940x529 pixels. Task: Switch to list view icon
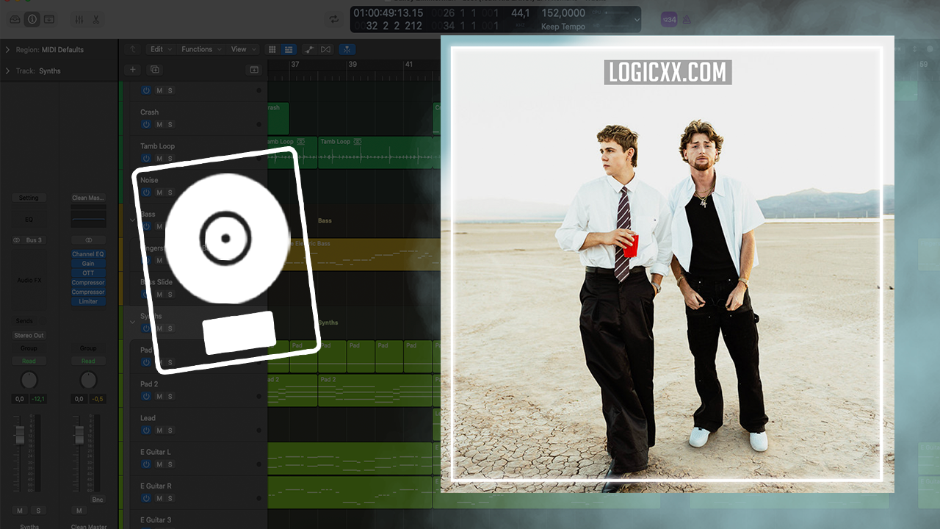point(289,49)
